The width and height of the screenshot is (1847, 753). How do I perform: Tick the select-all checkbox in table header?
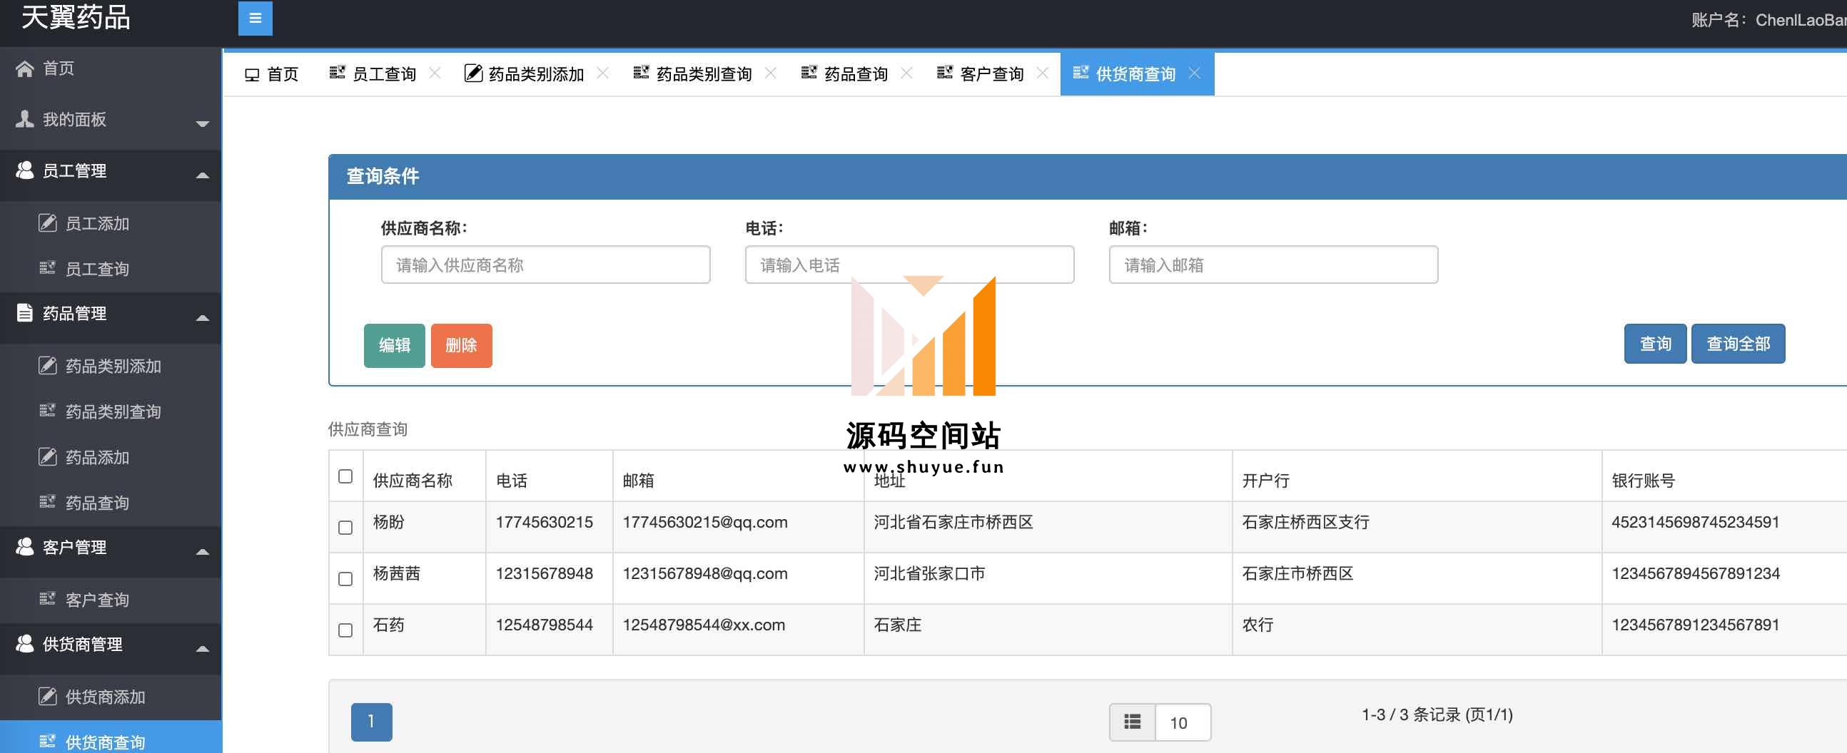345,476
